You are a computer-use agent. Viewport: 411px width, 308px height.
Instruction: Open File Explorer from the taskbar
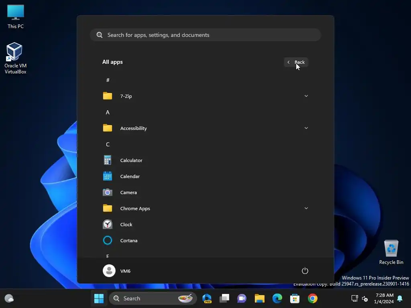pyautogui.click(x=260, y=298)
